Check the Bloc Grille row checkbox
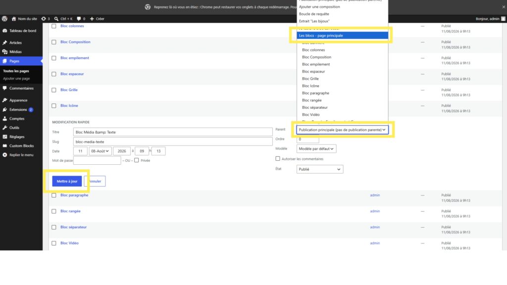The width and height of the screenshot is (507, 285). [54, 90]
